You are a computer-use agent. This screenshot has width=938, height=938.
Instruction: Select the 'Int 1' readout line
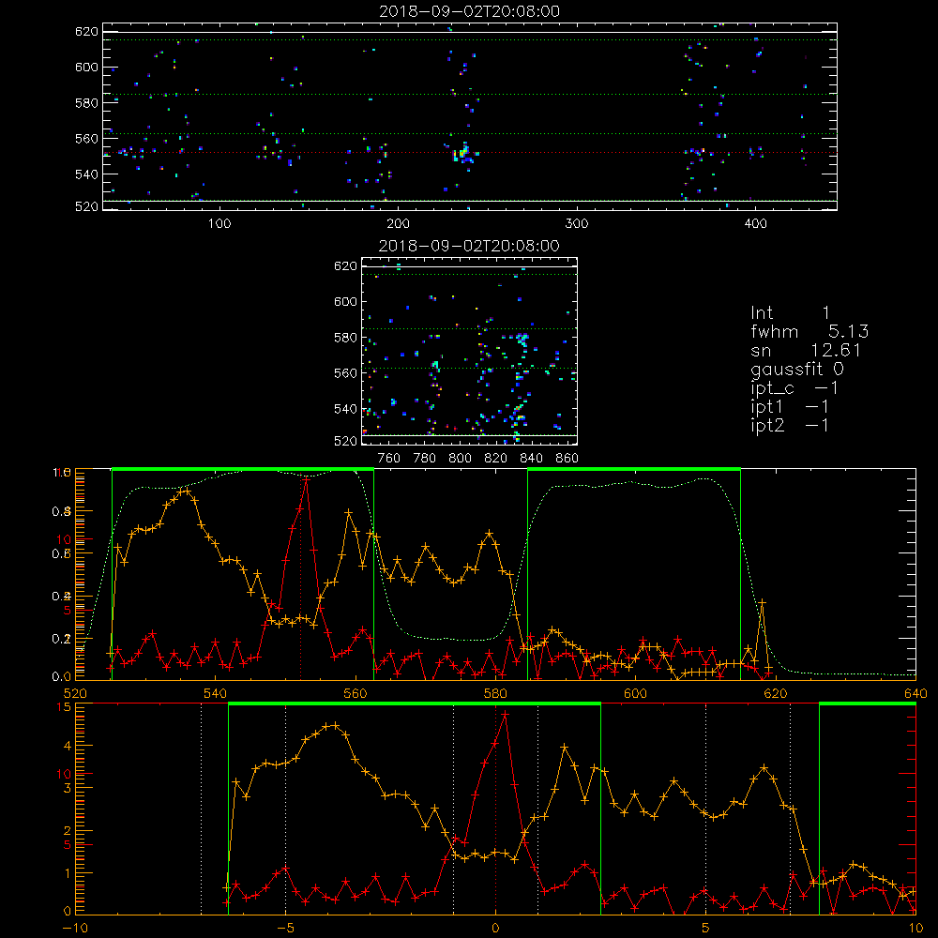coord(790,313)
